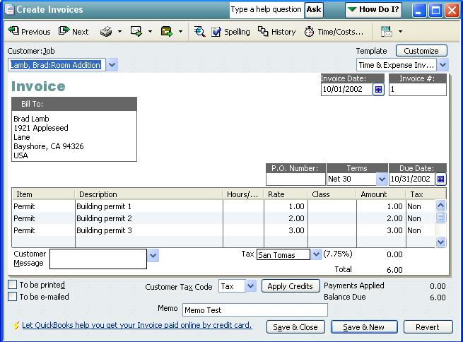463x342 pixels.
Task: Open the Send icon's dropdown arrow
Action: click(x=150, y=31)
